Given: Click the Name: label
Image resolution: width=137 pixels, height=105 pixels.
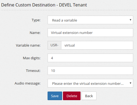Looking at the screenshot, I should coord(35,33).
